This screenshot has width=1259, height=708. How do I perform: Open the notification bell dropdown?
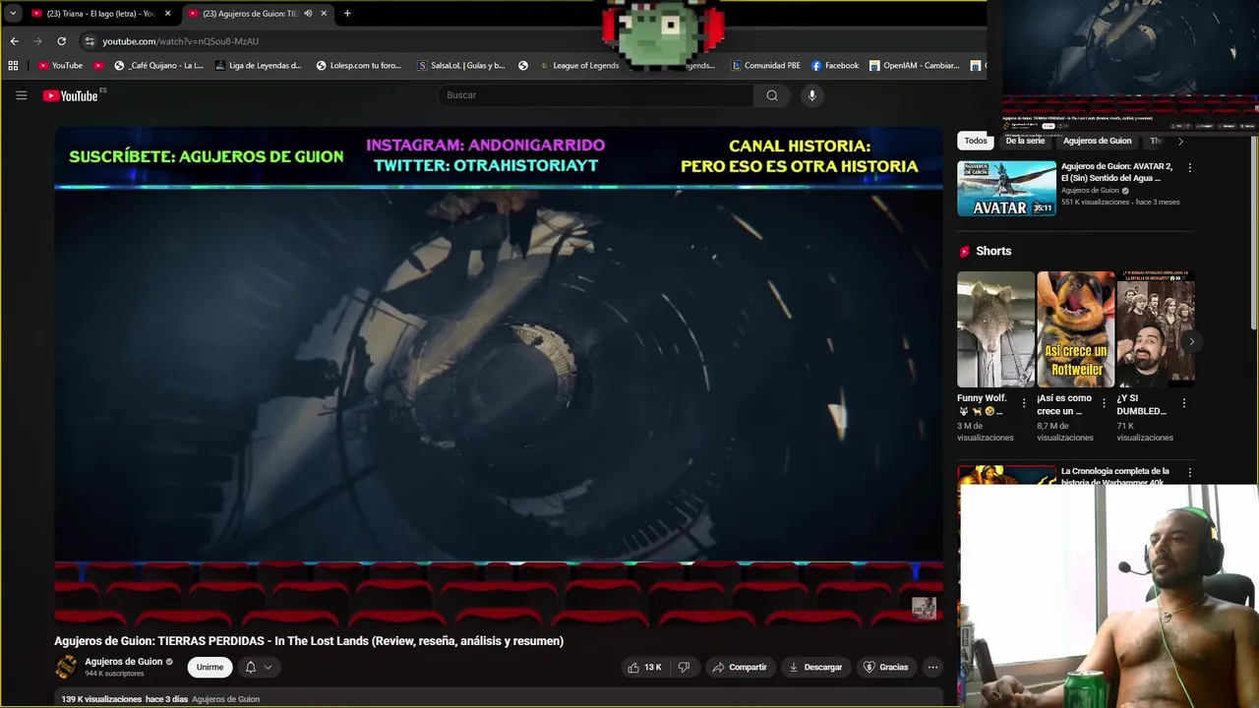tap(258, 667)
